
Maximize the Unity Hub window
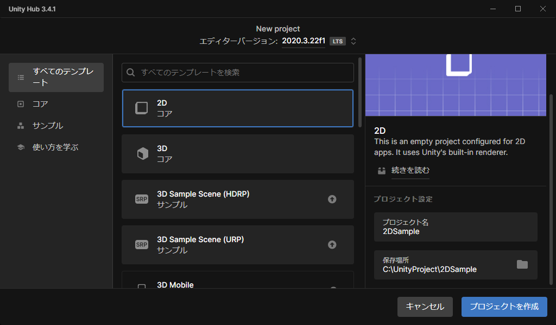tap(518, 9)
